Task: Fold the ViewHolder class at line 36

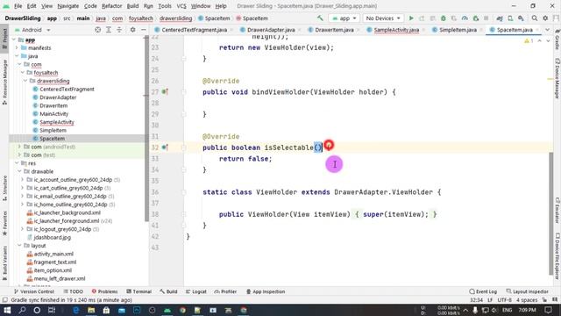Action: pos(184,192)
